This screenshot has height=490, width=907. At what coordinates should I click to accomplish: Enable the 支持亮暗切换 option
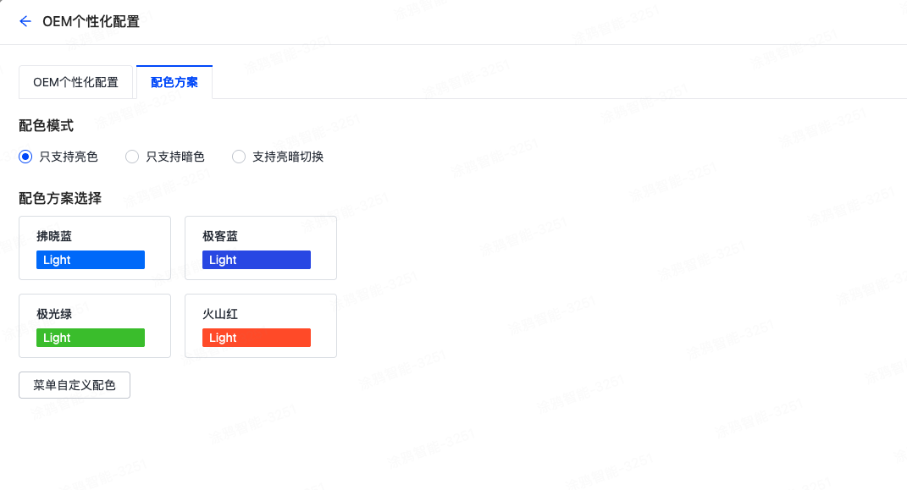click(238, 157)
